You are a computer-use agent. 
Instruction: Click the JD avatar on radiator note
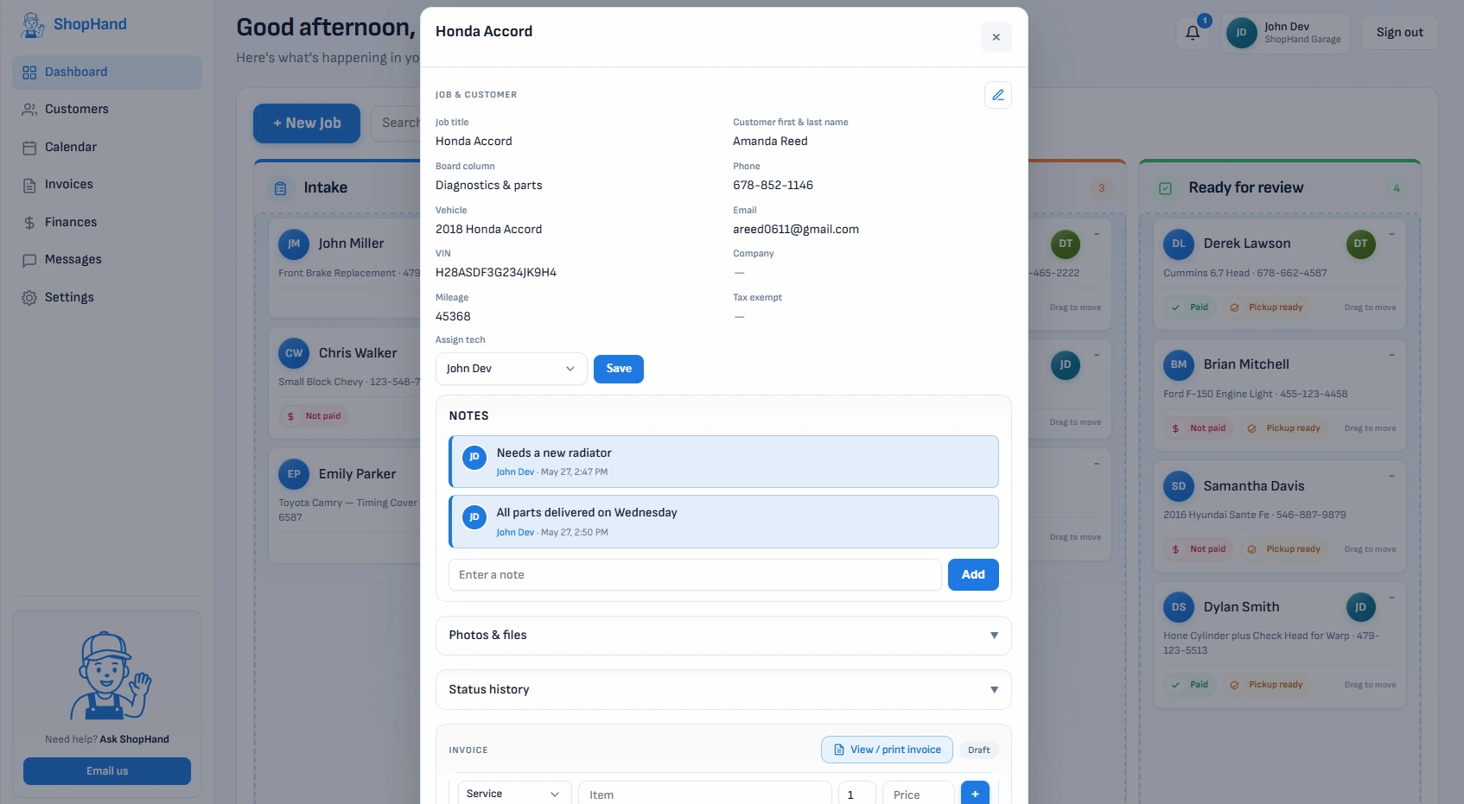[474, 458]
